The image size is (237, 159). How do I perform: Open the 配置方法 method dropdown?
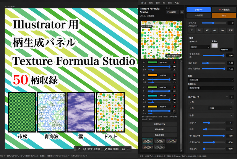(211, 88)
